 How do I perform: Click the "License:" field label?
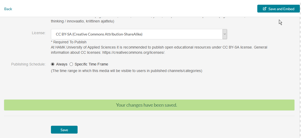pyautogui.click(x=39, y=33)
